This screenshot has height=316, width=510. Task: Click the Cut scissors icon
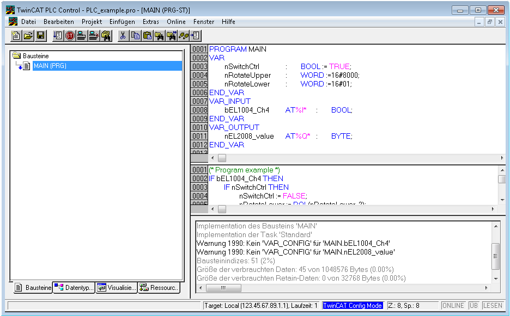point(123,36)
